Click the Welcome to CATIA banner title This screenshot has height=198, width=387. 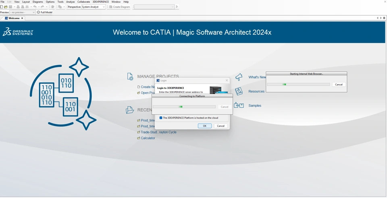[192, 32]
